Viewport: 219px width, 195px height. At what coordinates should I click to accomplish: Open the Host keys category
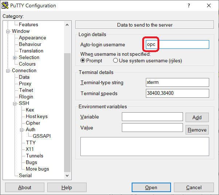click(x=37, y=117)
